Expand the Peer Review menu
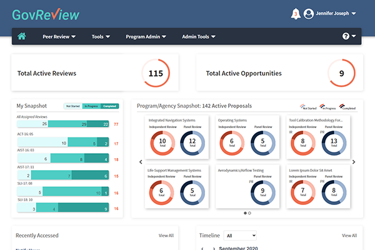Image resolution: width=375 pixels, height=250 pixels. click(59, 37)
